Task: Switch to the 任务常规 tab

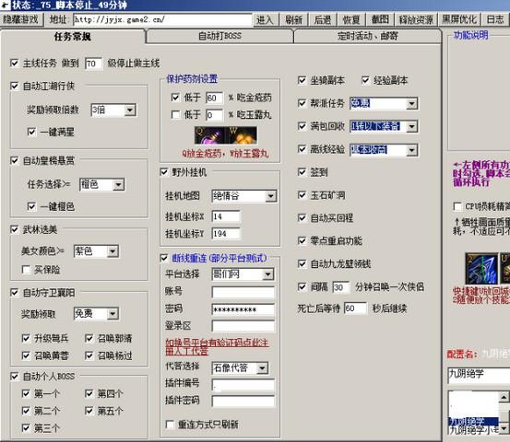Action: click(x=73, y=37)
